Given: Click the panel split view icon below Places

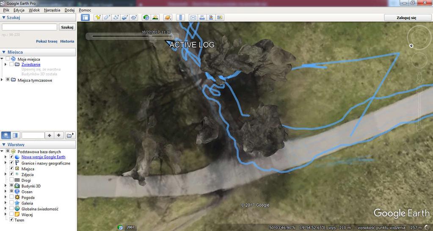Looking at the screenshot, I should [15, 135].
